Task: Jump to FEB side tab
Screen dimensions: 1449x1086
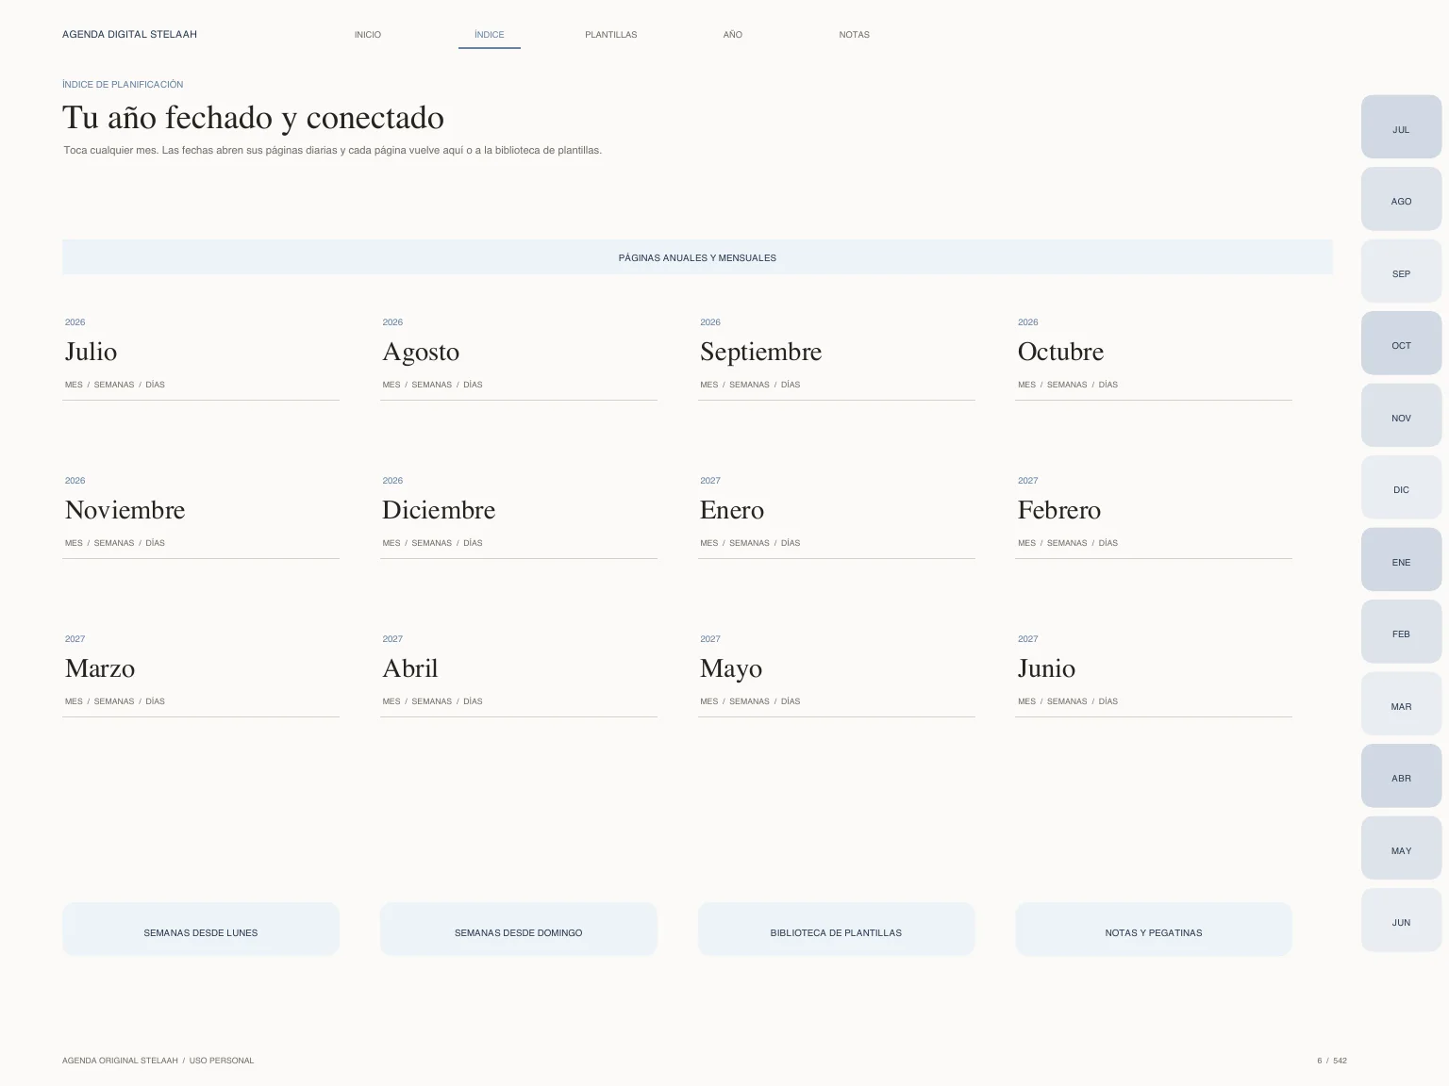Action: pos(1401,632)
